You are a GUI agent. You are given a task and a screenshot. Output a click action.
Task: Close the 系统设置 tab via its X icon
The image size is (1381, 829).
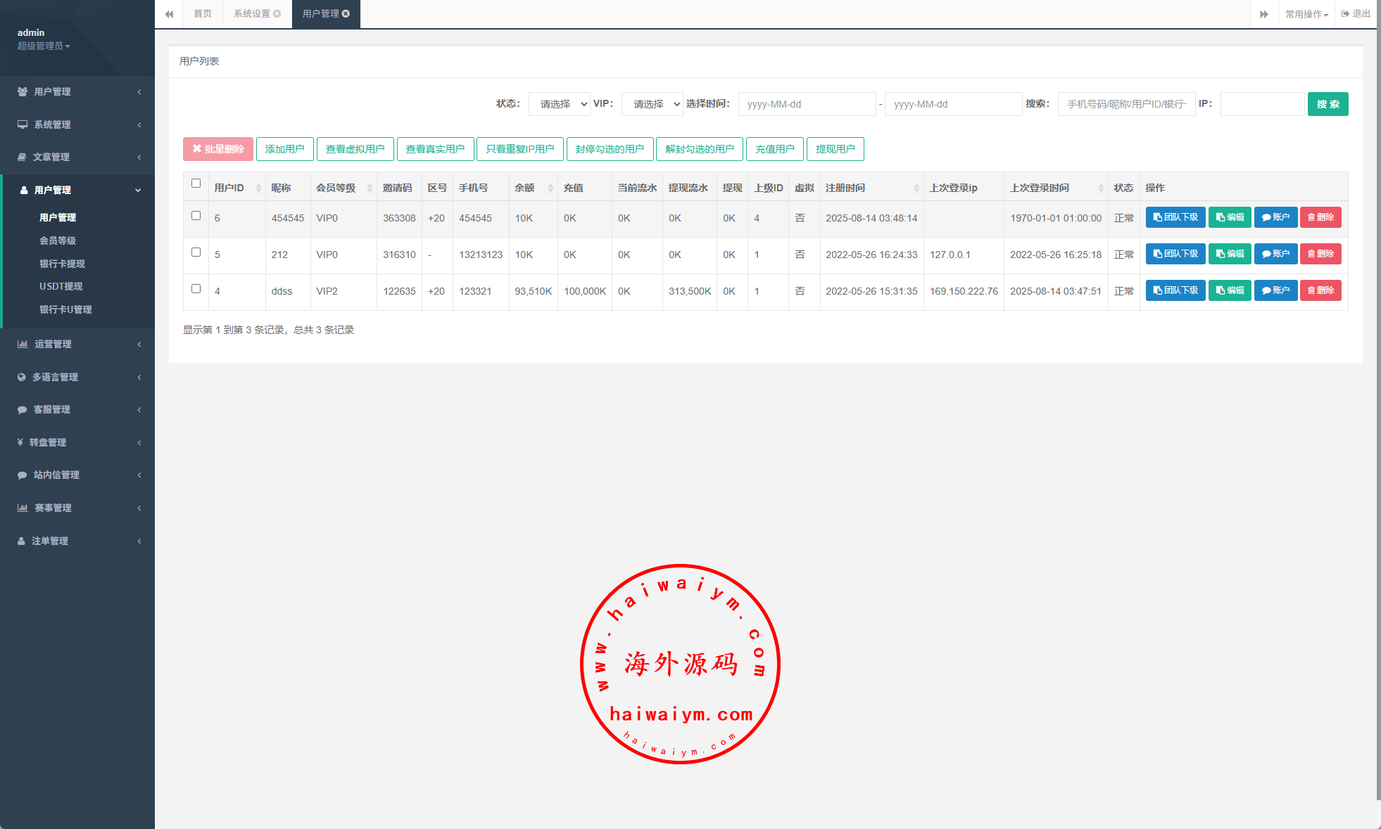coord(277,14)
